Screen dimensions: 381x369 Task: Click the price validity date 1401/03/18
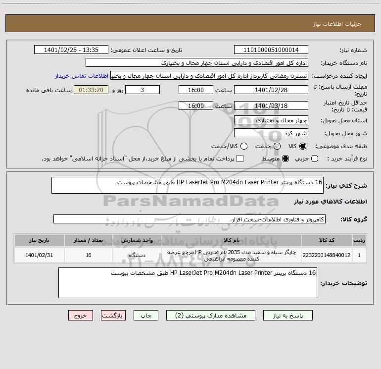point(271,105)
